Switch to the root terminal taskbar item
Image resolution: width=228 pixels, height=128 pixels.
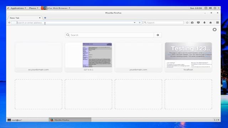tap(28, 120)
